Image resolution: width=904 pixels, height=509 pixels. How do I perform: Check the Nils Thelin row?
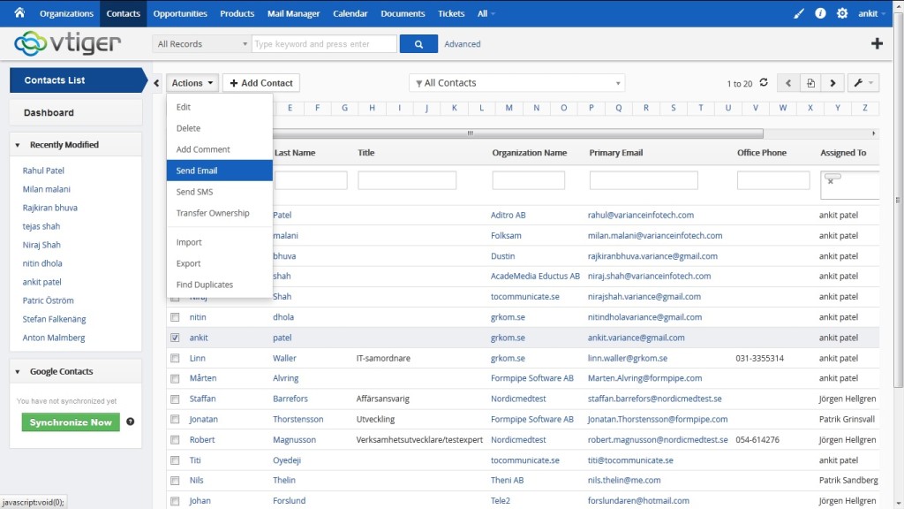click(175, 480)
